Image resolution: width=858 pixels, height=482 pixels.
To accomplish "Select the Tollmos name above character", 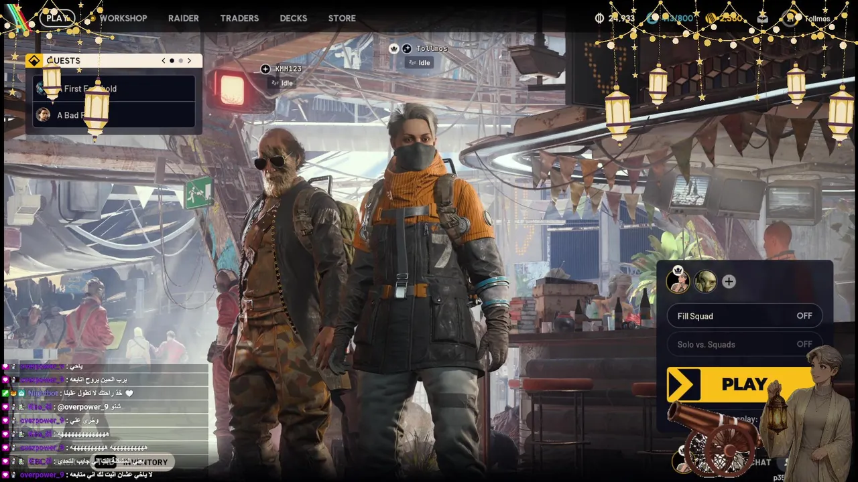I will click(x=432, y=48).
